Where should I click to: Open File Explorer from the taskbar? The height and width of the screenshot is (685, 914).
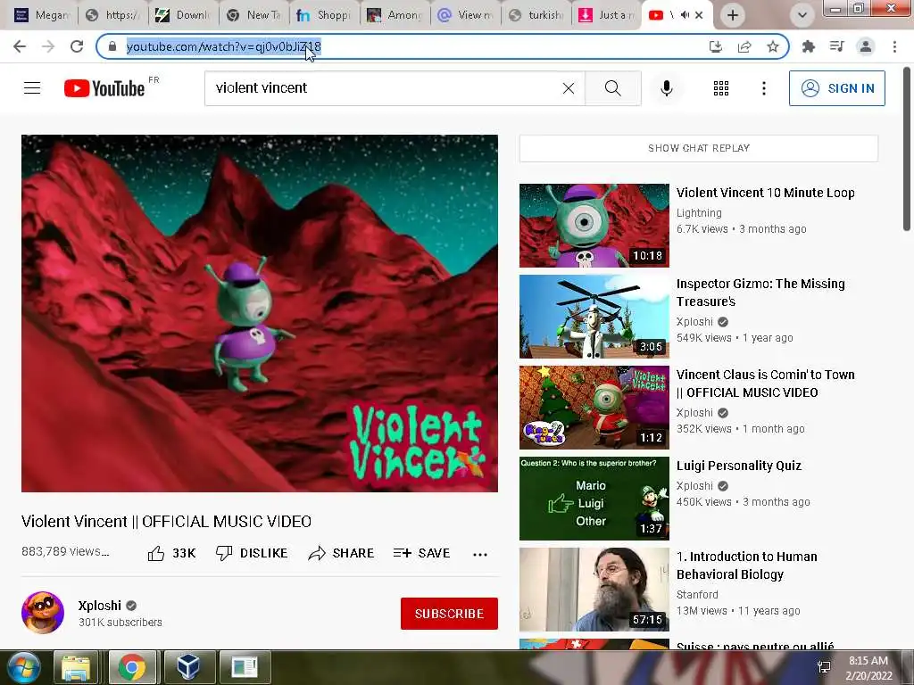tap(76, 667)
